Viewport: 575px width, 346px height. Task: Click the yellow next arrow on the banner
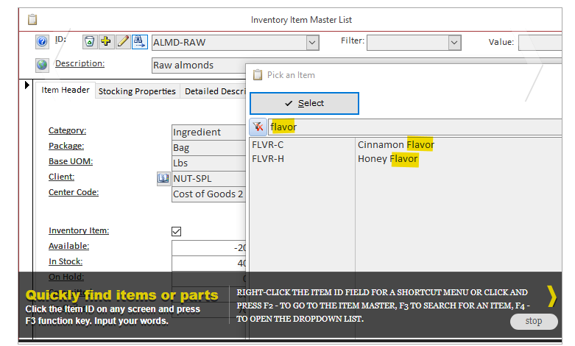point(551,296)
